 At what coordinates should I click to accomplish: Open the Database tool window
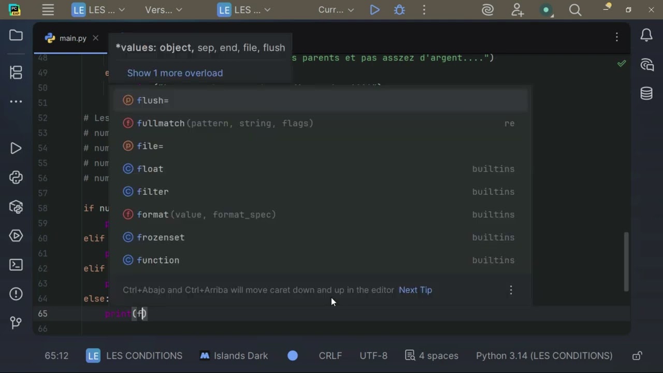click(x=646, y=93)
